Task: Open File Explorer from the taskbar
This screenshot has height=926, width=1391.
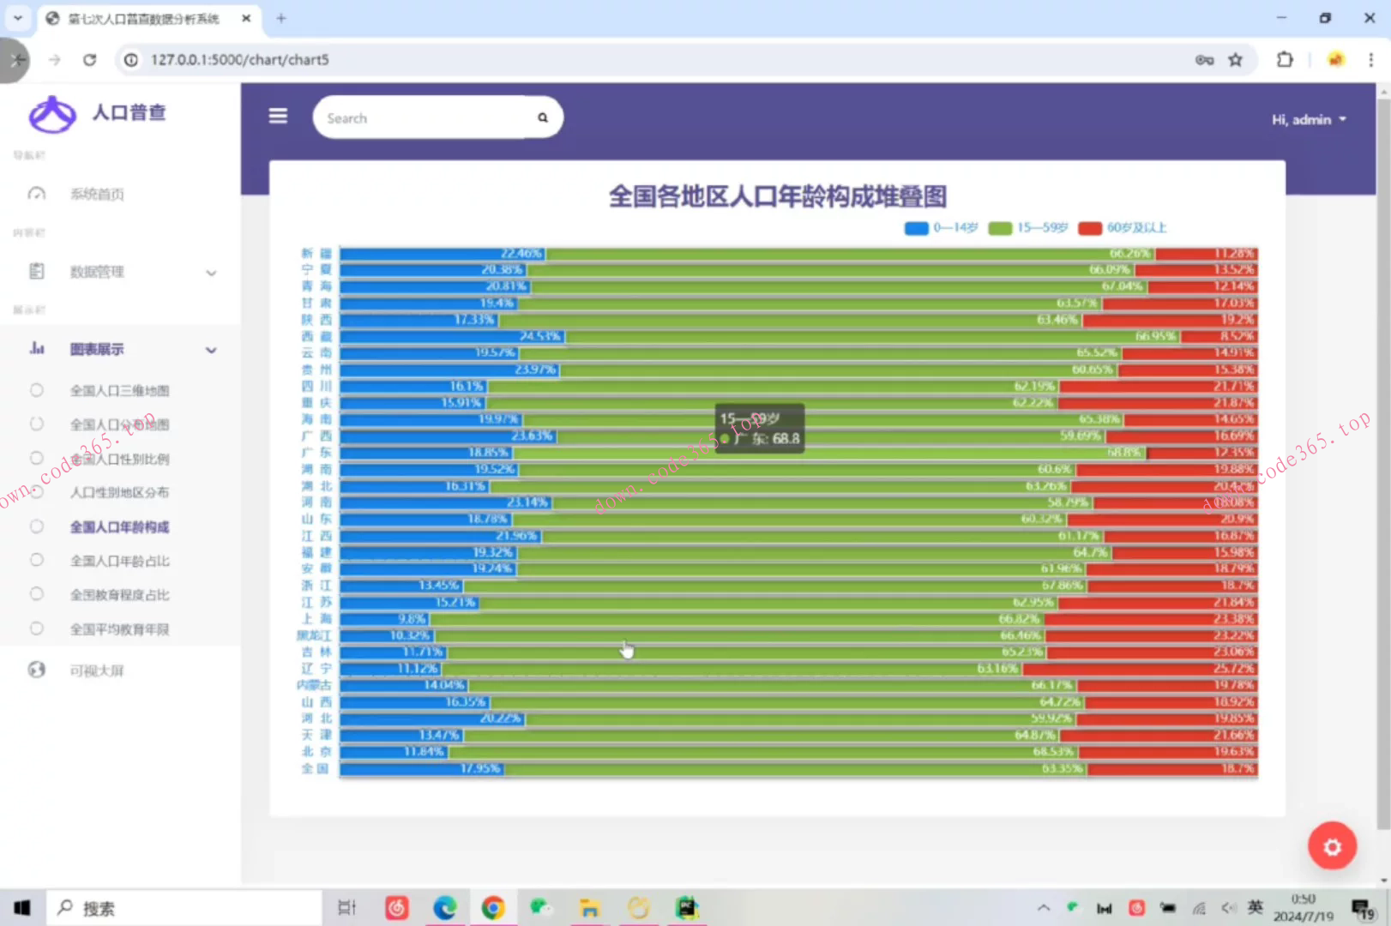Action: coord(589,908)
